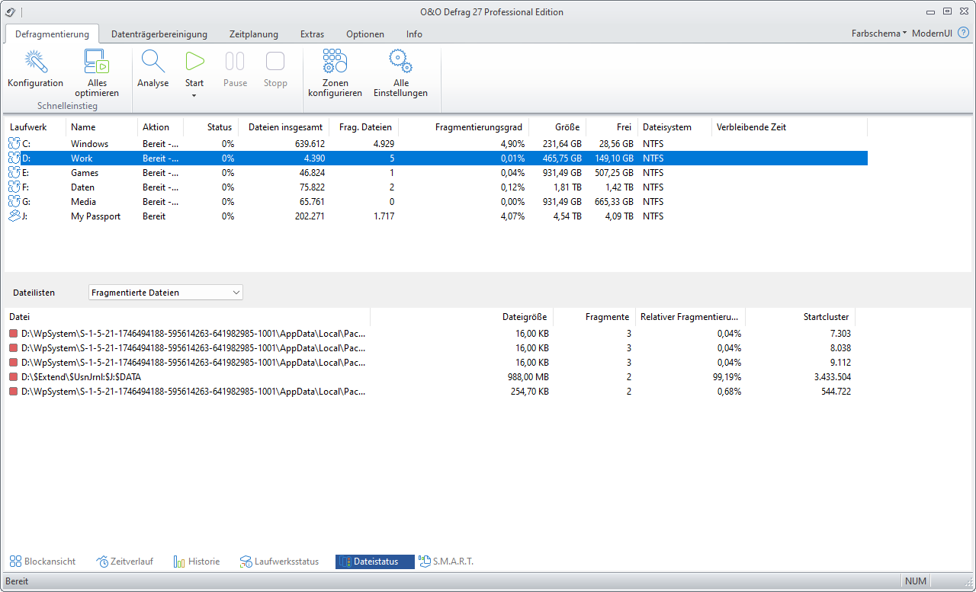
Task: Expand the Farbschema dropdown
Action: point(879,34)
